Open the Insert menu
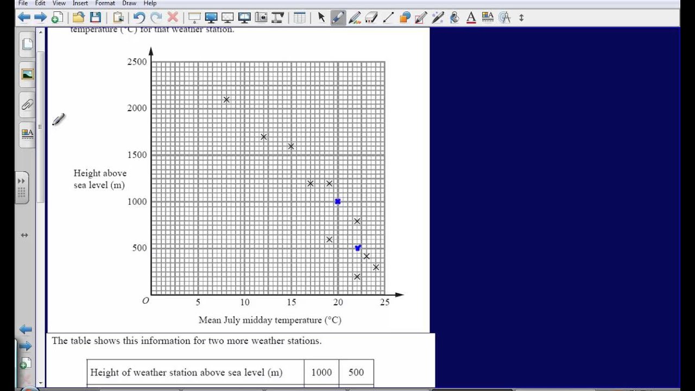This screenshot has width=695, height=391. tap(80, 3)
